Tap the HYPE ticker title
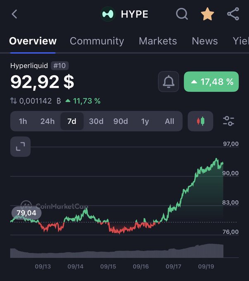Viewport: 249px width, 281px height. click(134, 14)
